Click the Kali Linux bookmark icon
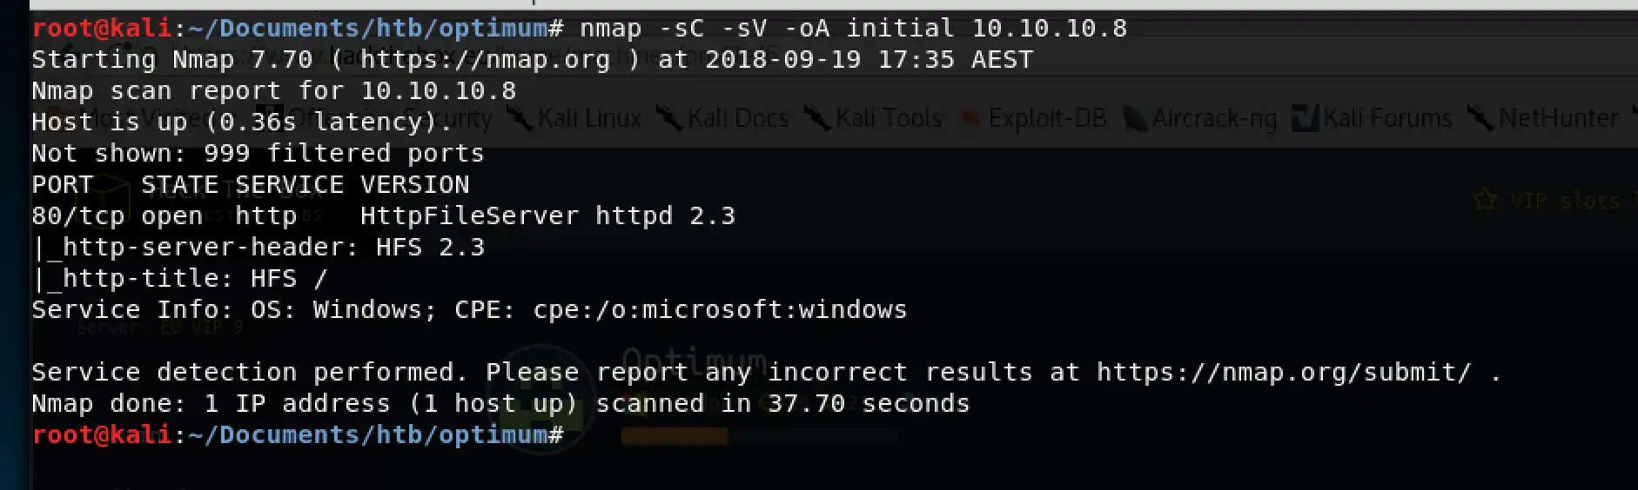The height and width of the screenshot is (490, 1638). coord(520,119)
